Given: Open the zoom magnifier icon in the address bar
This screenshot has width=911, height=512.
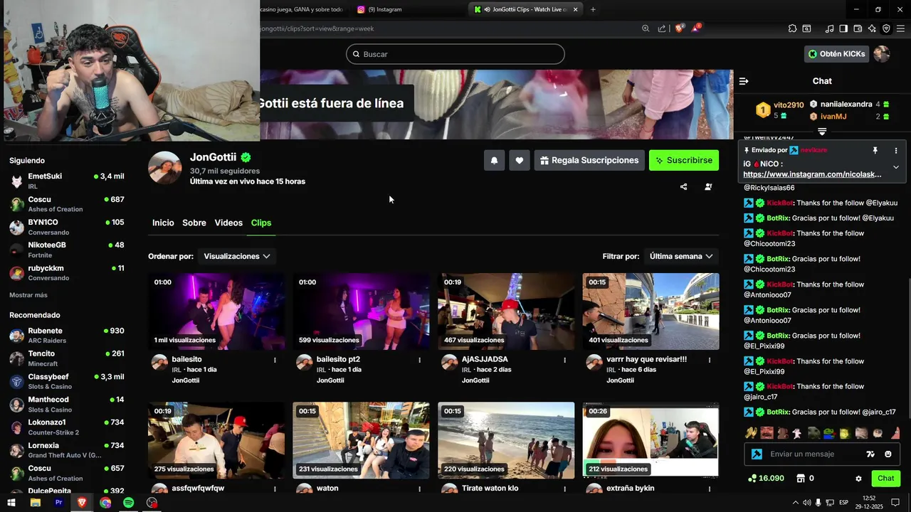Looking at the screenshot, I should 646,28.
